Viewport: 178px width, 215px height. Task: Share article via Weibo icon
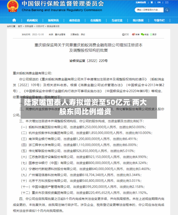[136, 35]
